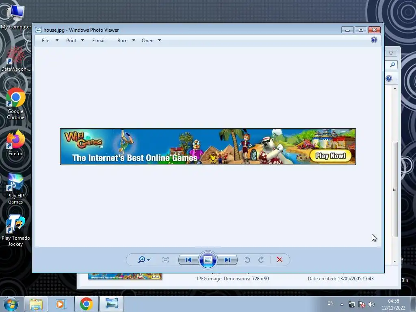416x312 pixels.
Task: Maximize the Photo Viewer window
Action: pyautogui.click(x=361, y=30)
